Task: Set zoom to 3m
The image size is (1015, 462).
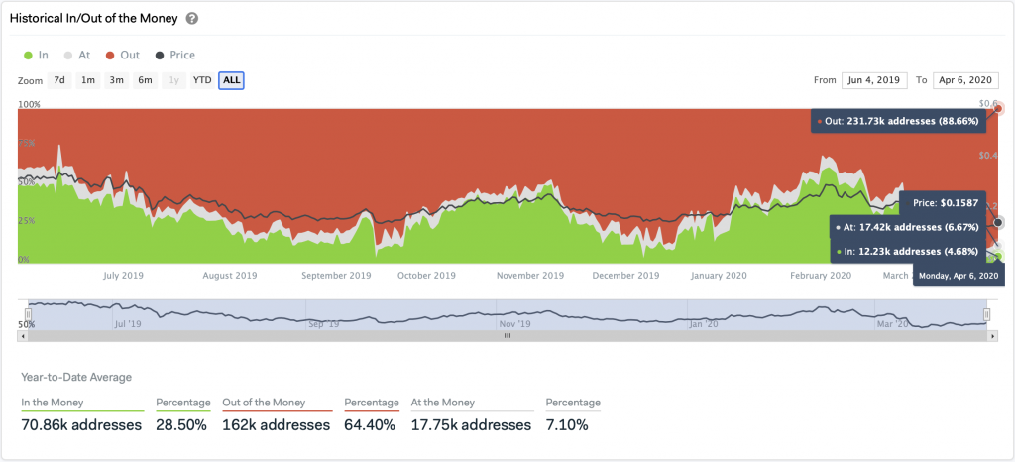Action: coord(117,80)
